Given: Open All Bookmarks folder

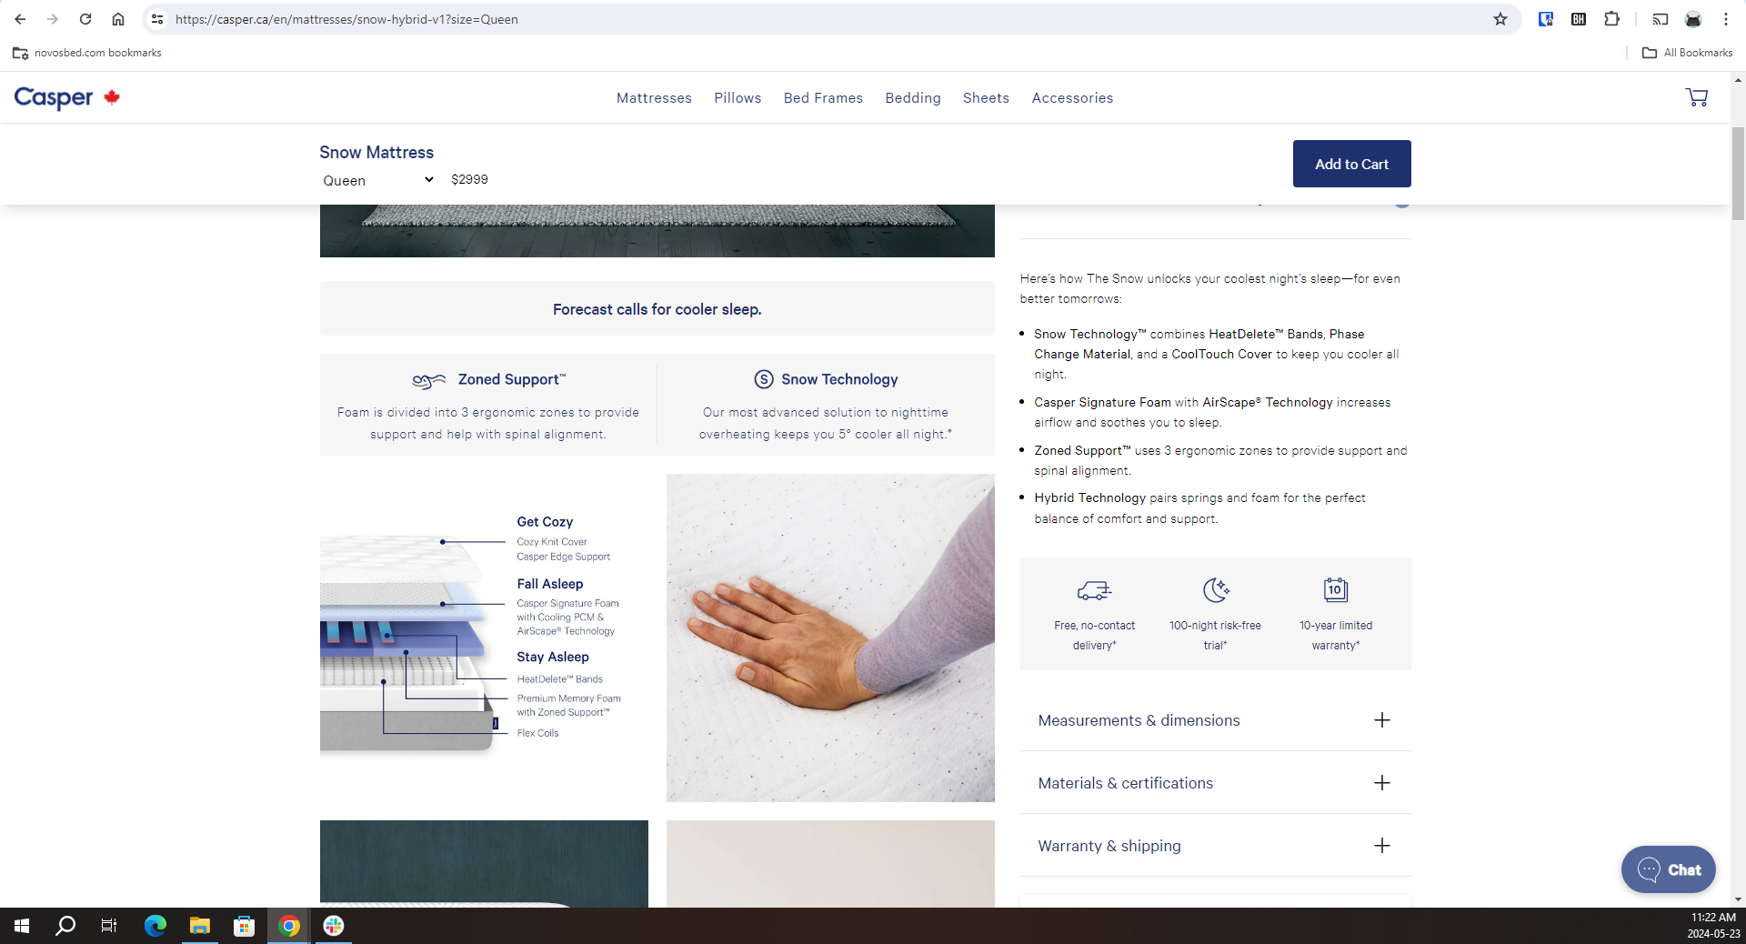Looking at the screenshot, I should coord(1687,53).
